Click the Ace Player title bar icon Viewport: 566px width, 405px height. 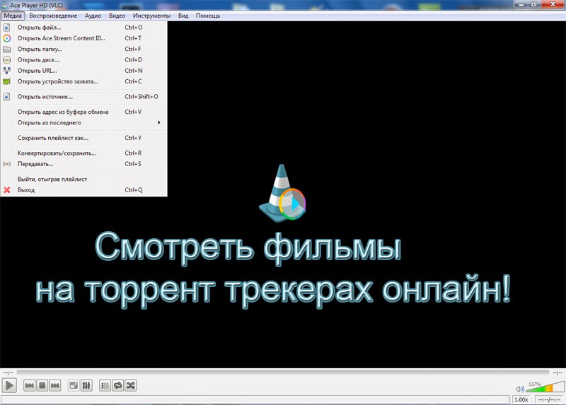(4, 5)
